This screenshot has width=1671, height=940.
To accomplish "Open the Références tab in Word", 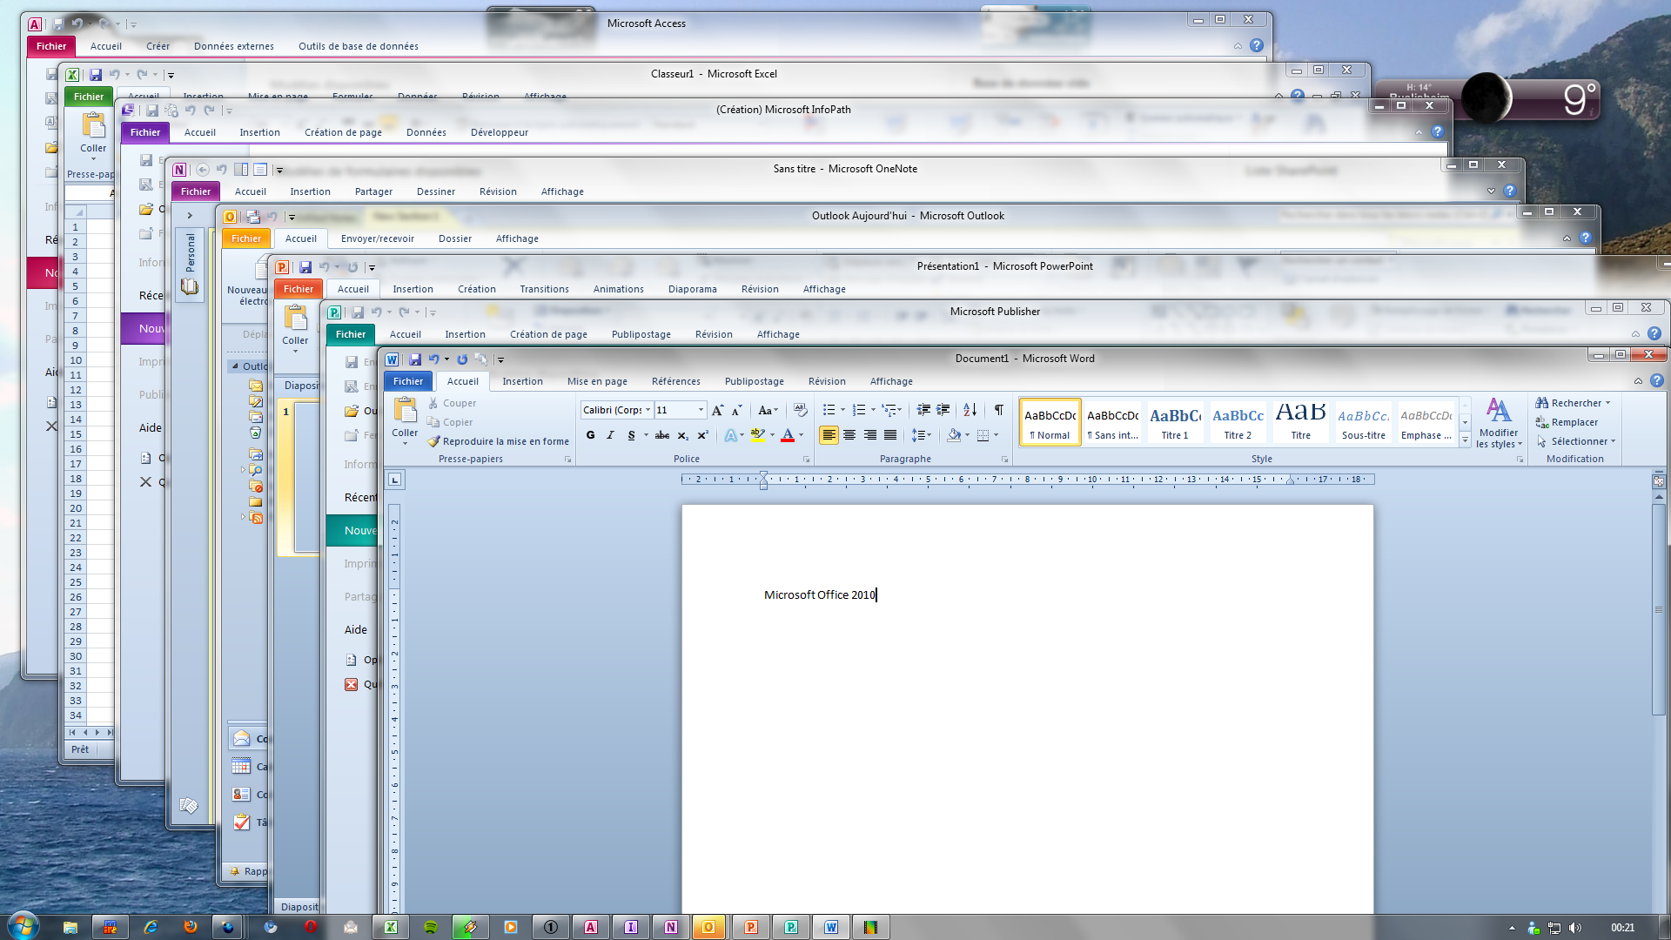I will pos(675,381).
